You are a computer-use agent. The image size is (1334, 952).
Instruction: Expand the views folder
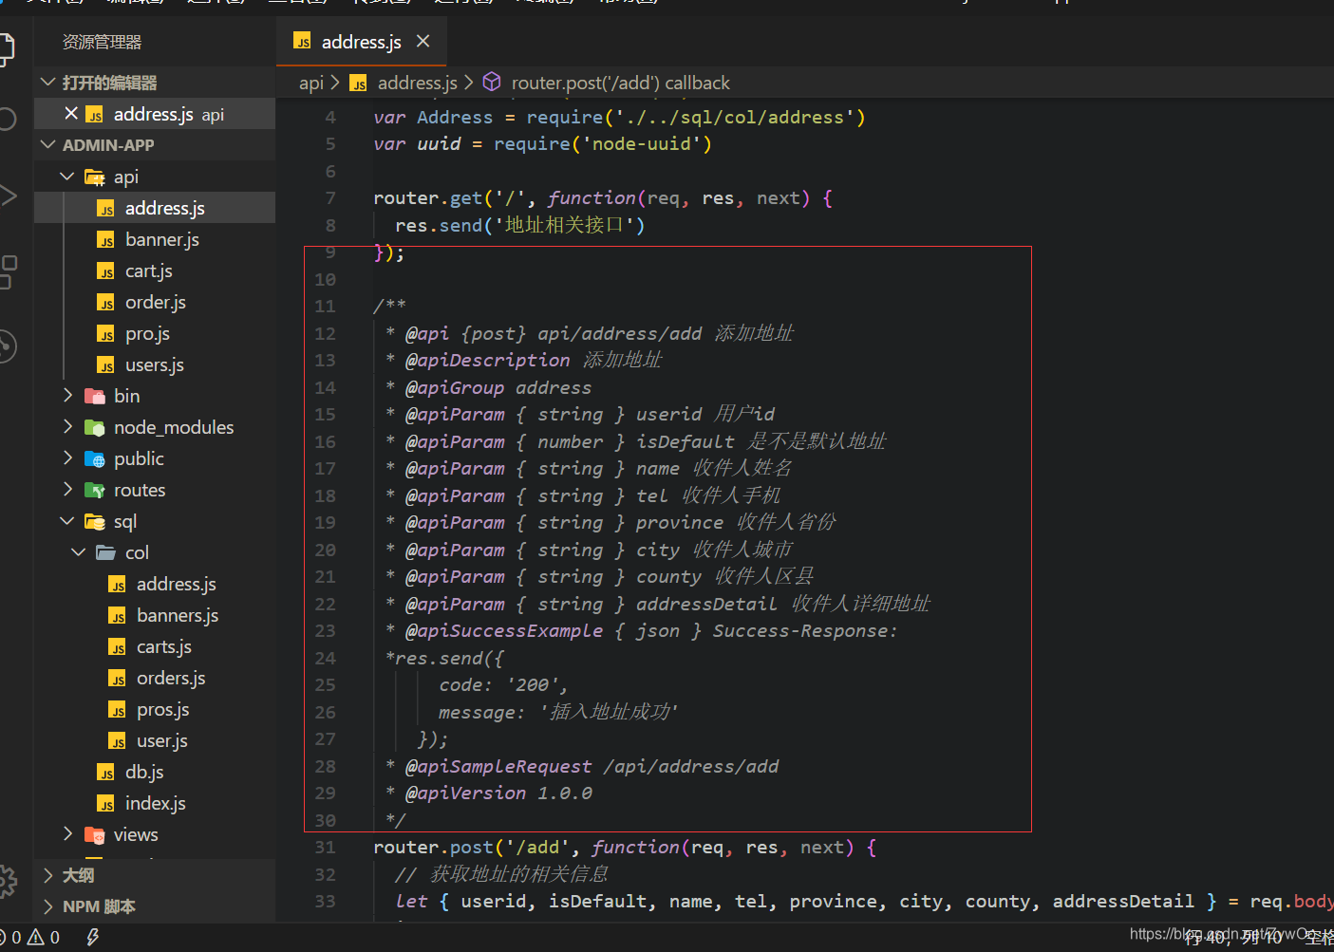pyautogui.click(x=67, y=833)
